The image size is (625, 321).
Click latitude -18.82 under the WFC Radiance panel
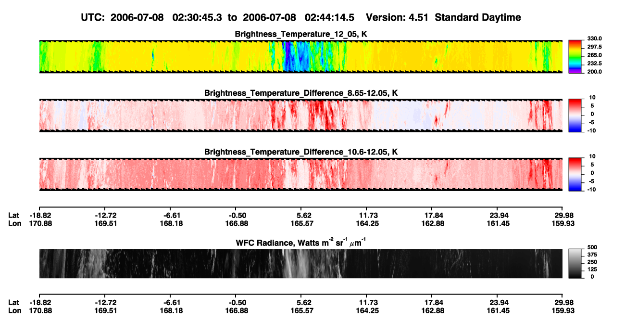[40, 303]
